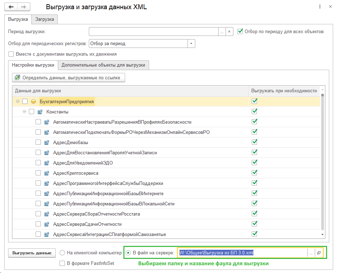Image resolution: width=337 pixels, height=273 pixels.
Task: Click the icon beside АдресСервераСбораОтчетностиРосстата
Action: coord(47,214)
